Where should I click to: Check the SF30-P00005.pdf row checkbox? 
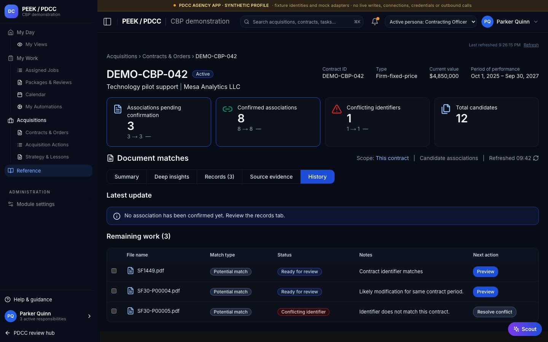pyautogui.click(x=114, y=311)
